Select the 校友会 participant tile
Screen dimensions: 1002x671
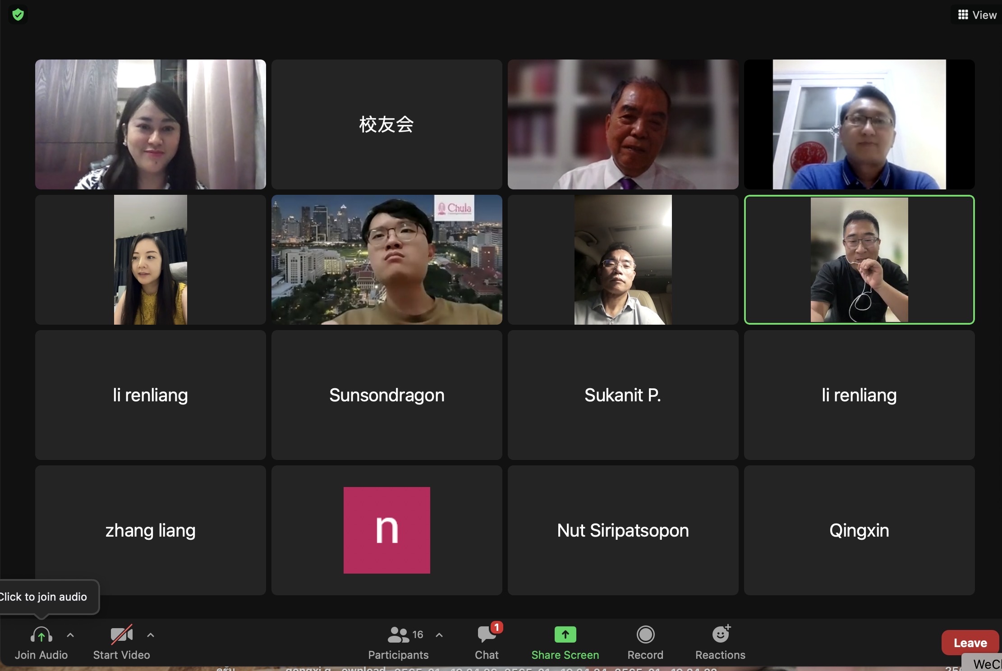pos(386,124)
